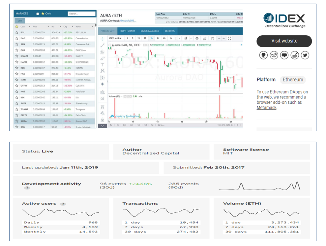Click the Visit website button
This screenshot has height=246, width=326.
point(284,41)
